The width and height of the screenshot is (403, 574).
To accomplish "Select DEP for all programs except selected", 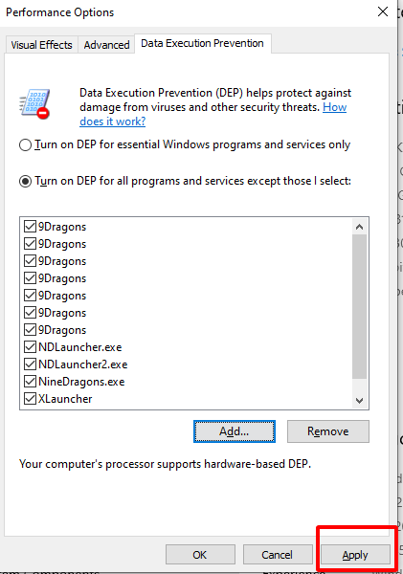I will click(25, 181).
